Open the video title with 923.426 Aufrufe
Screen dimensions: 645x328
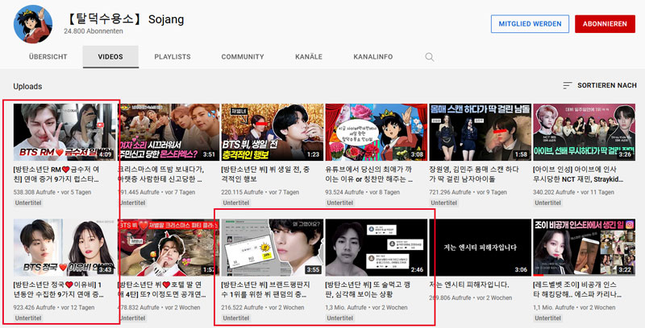[x=58, y=289]
